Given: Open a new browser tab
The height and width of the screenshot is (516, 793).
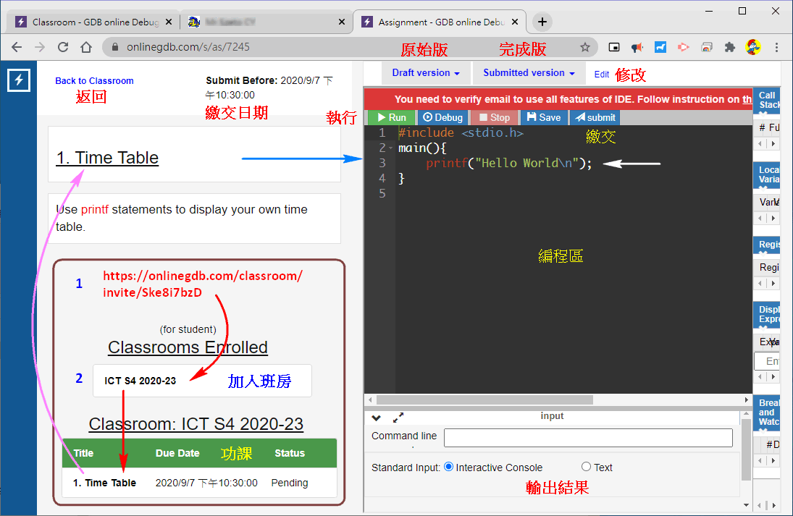Looking at the screenshot, I should pyautogui.click(x=542, y=22).
